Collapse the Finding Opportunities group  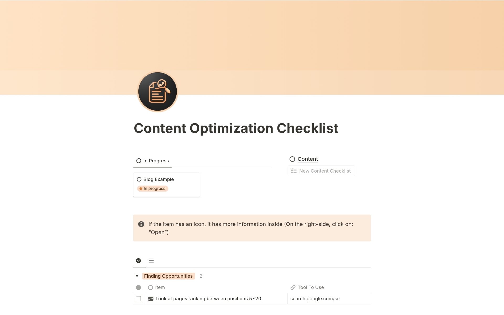137,276
